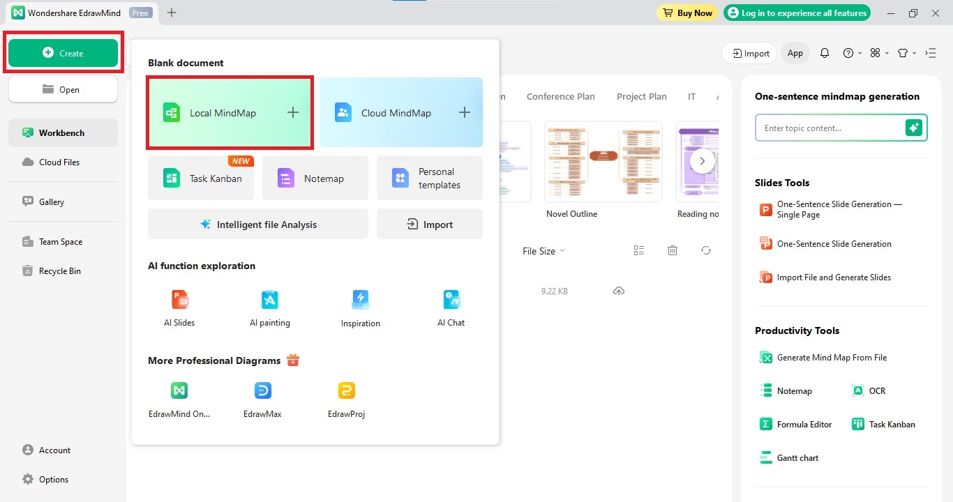Open One-Sentence Slide Generation — Single Page
Screen dimensions: 953x502
832,209
